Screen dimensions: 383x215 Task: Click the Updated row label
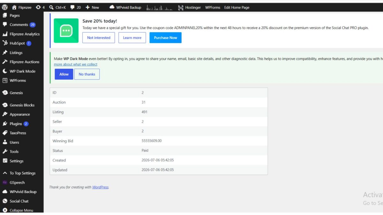(60, 170)
